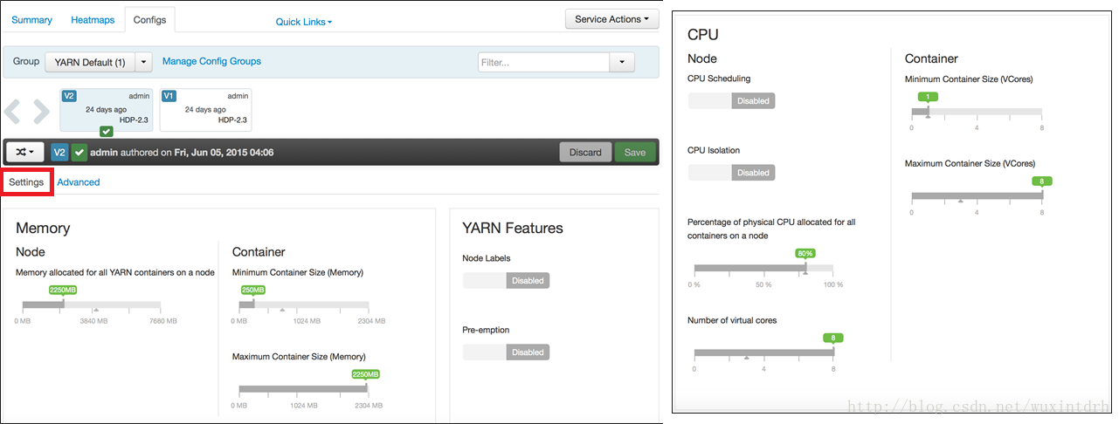Click the YARN Features heading
1119x424 pixels.
(513, 229)
